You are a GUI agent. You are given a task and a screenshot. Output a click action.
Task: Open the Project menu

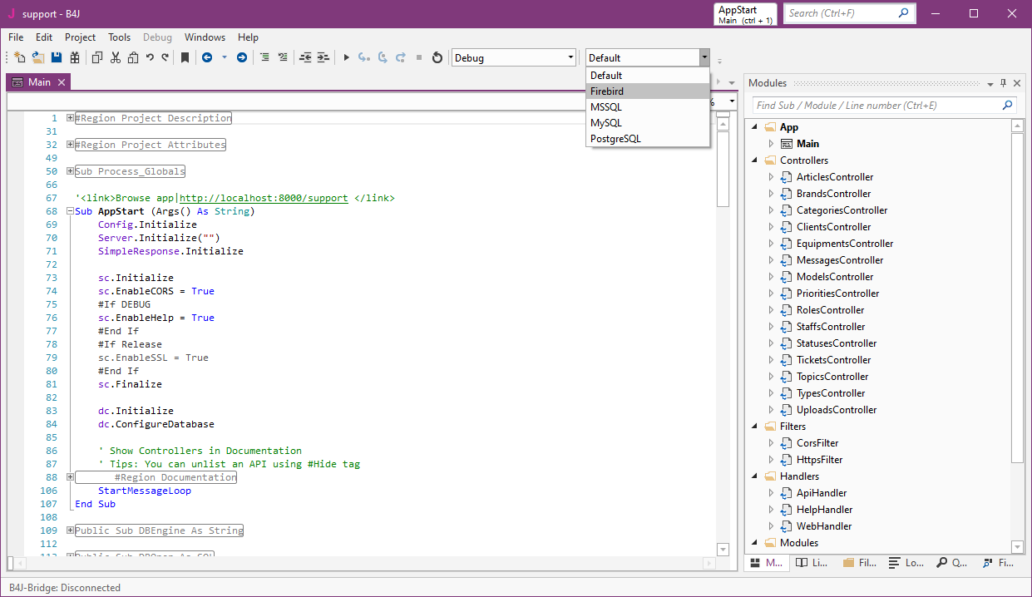pyautogui.click(x=80, y=37)
